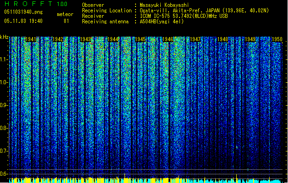Click the Ogata-vill. Akita-Pref. JAPAN location text

click(x=204, y=11)
